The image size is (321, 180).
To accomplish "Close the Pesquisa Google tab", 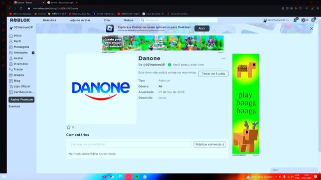I will click(77, 2).
